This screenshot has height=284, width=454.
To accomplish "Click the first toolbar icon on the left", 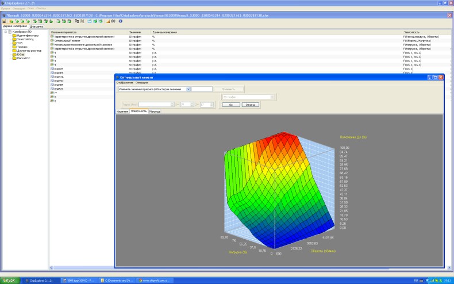I will pyautogui.click(x=4, y=21).
